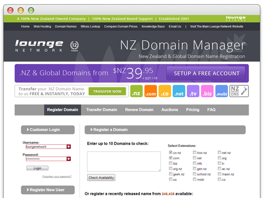Screen dimensions: 263x198
Task: Click the small lounge logo in green bar
Action: tap(236, 18)
